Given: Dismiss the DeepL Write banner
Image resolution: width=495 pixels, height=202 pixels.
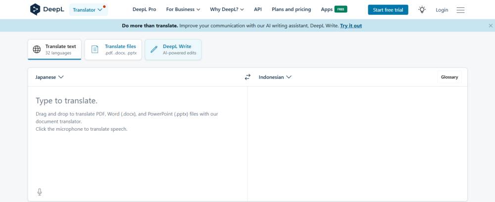Looking at the screenshot, I should click(491, 26).
